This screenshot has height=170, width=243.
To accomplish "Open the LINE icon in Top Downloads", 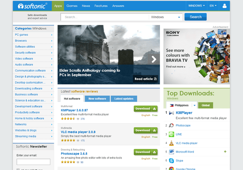I will [x=171, y=134].
